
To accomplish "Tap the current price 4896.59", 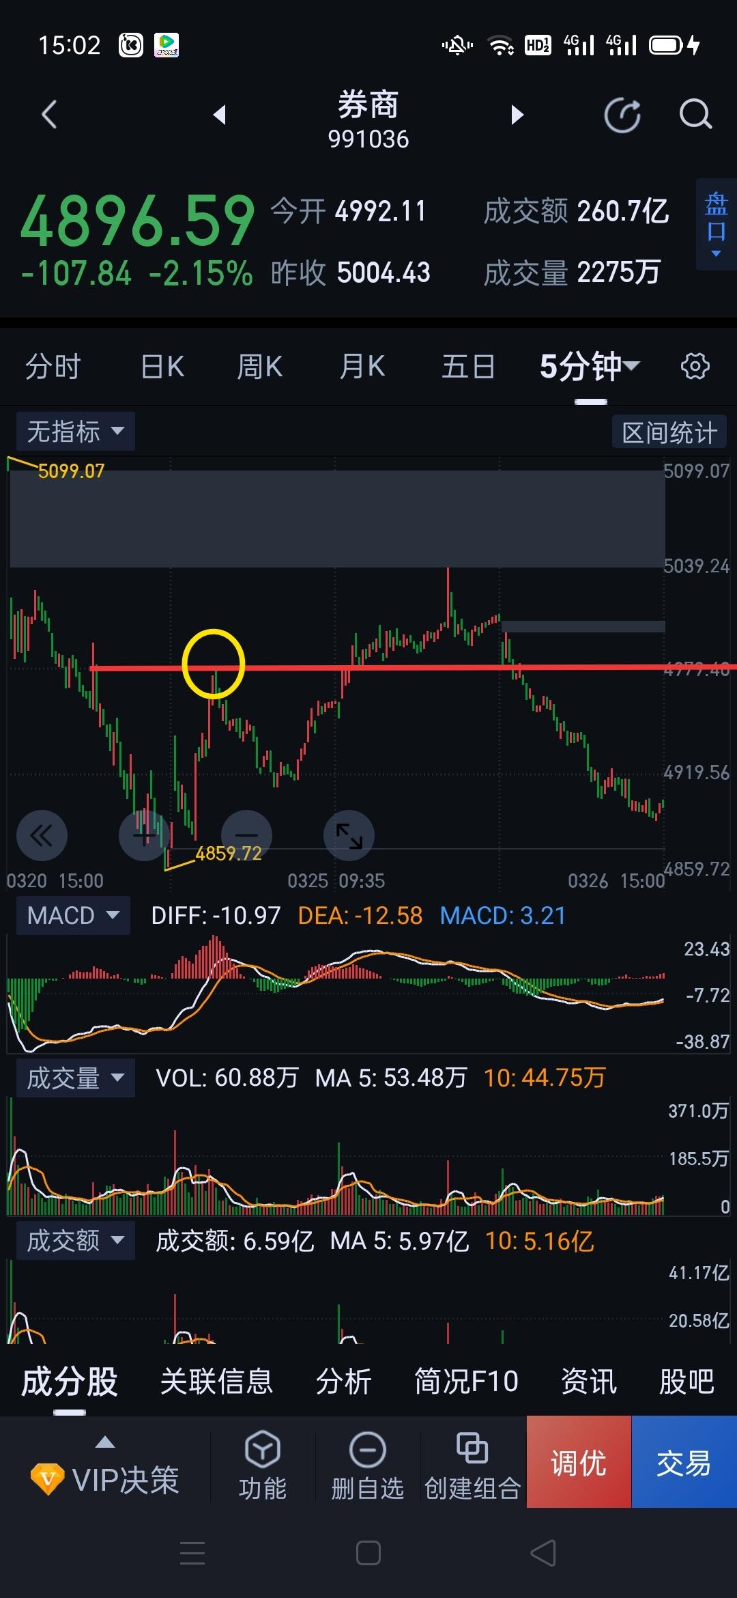I will point(138,221).
